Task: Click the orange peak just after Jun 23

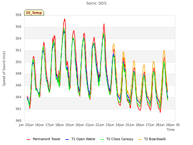Action: point(114,44)
